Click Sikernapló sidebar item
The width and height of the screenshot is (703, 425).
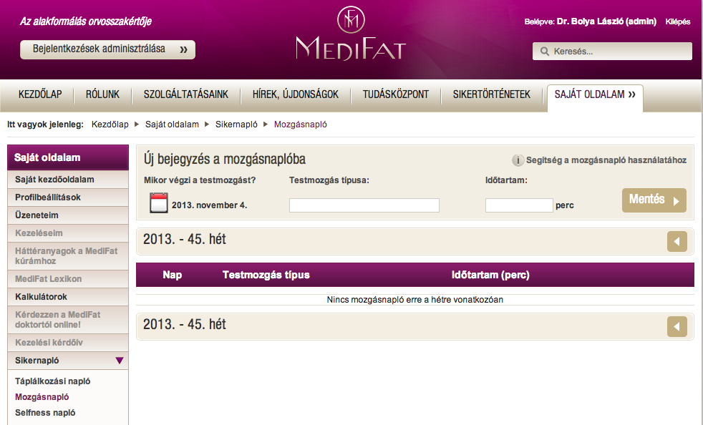68,361
